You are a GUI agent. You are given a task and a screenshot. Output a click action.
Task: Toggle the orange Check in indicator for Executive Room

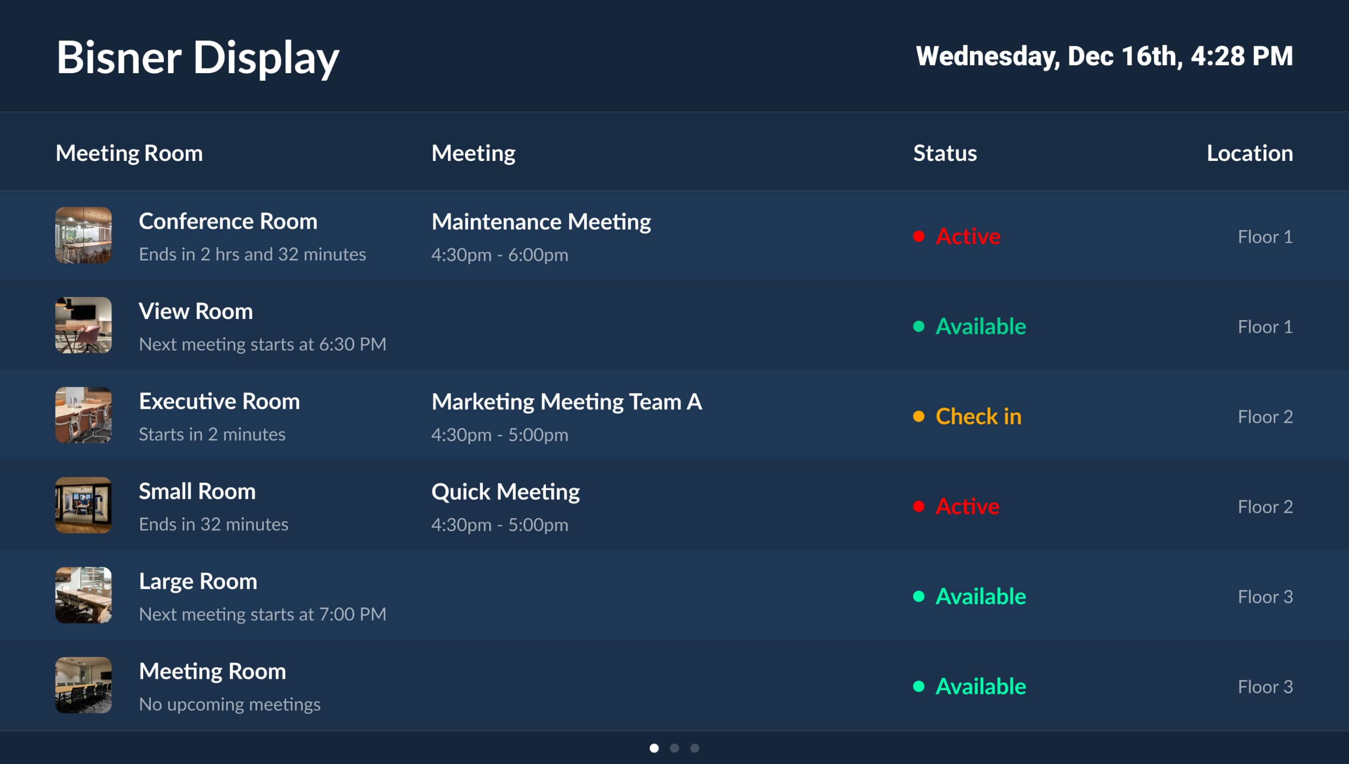coord(919,416)
